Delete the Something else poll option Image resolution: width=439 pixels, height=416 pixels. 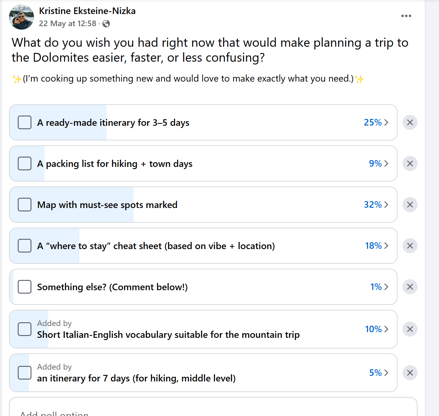[x=410, y=287]
